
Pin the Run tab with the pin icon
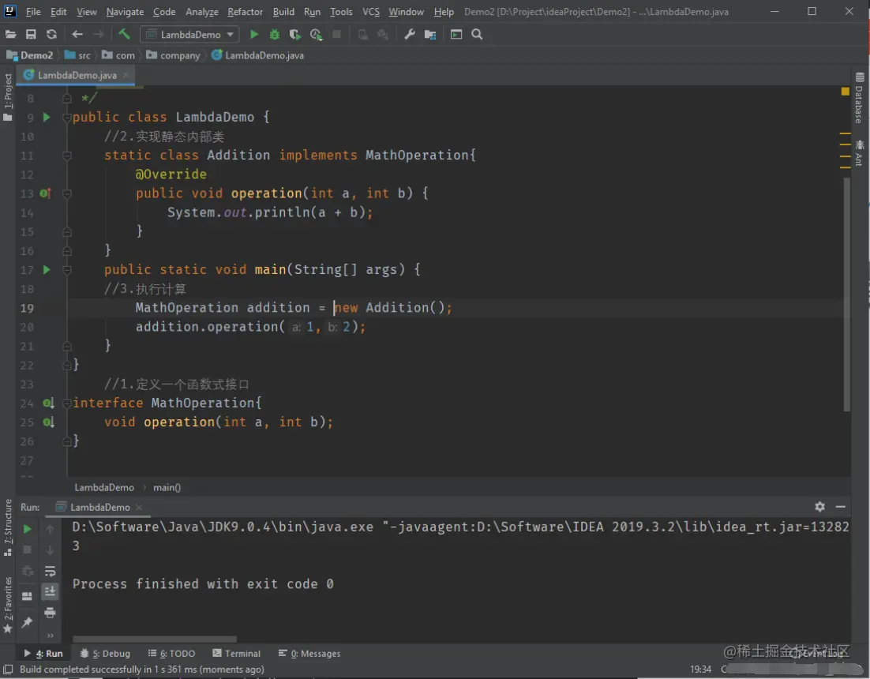pyautogui.click(x=27, y=622)
